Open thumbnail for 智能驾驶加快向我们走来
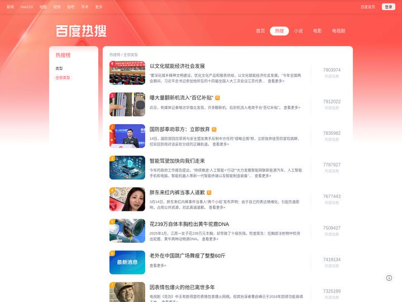Viewport: 402px width, 302px height. coord(127,168)
